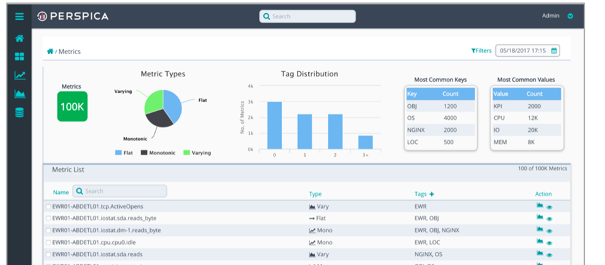Click the Metric List search field

click(120, 191)
